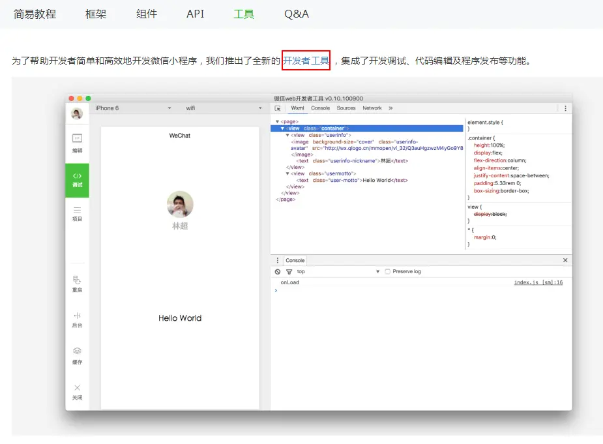Click the 后台 background sidebar icon
This screenshot has width=603, height=444.
tap(78, 319)
